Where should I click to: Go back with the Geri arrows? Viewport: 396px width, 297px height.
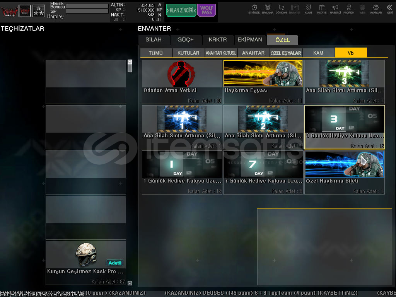click(x=390, y=9)
